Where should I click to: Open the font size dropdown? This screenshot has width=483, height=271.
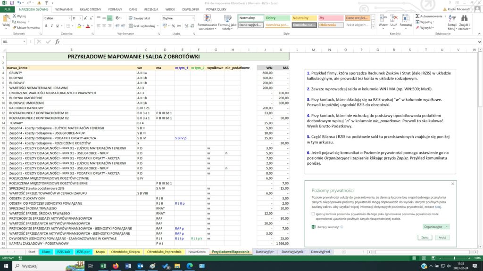(x=81, y=18)
